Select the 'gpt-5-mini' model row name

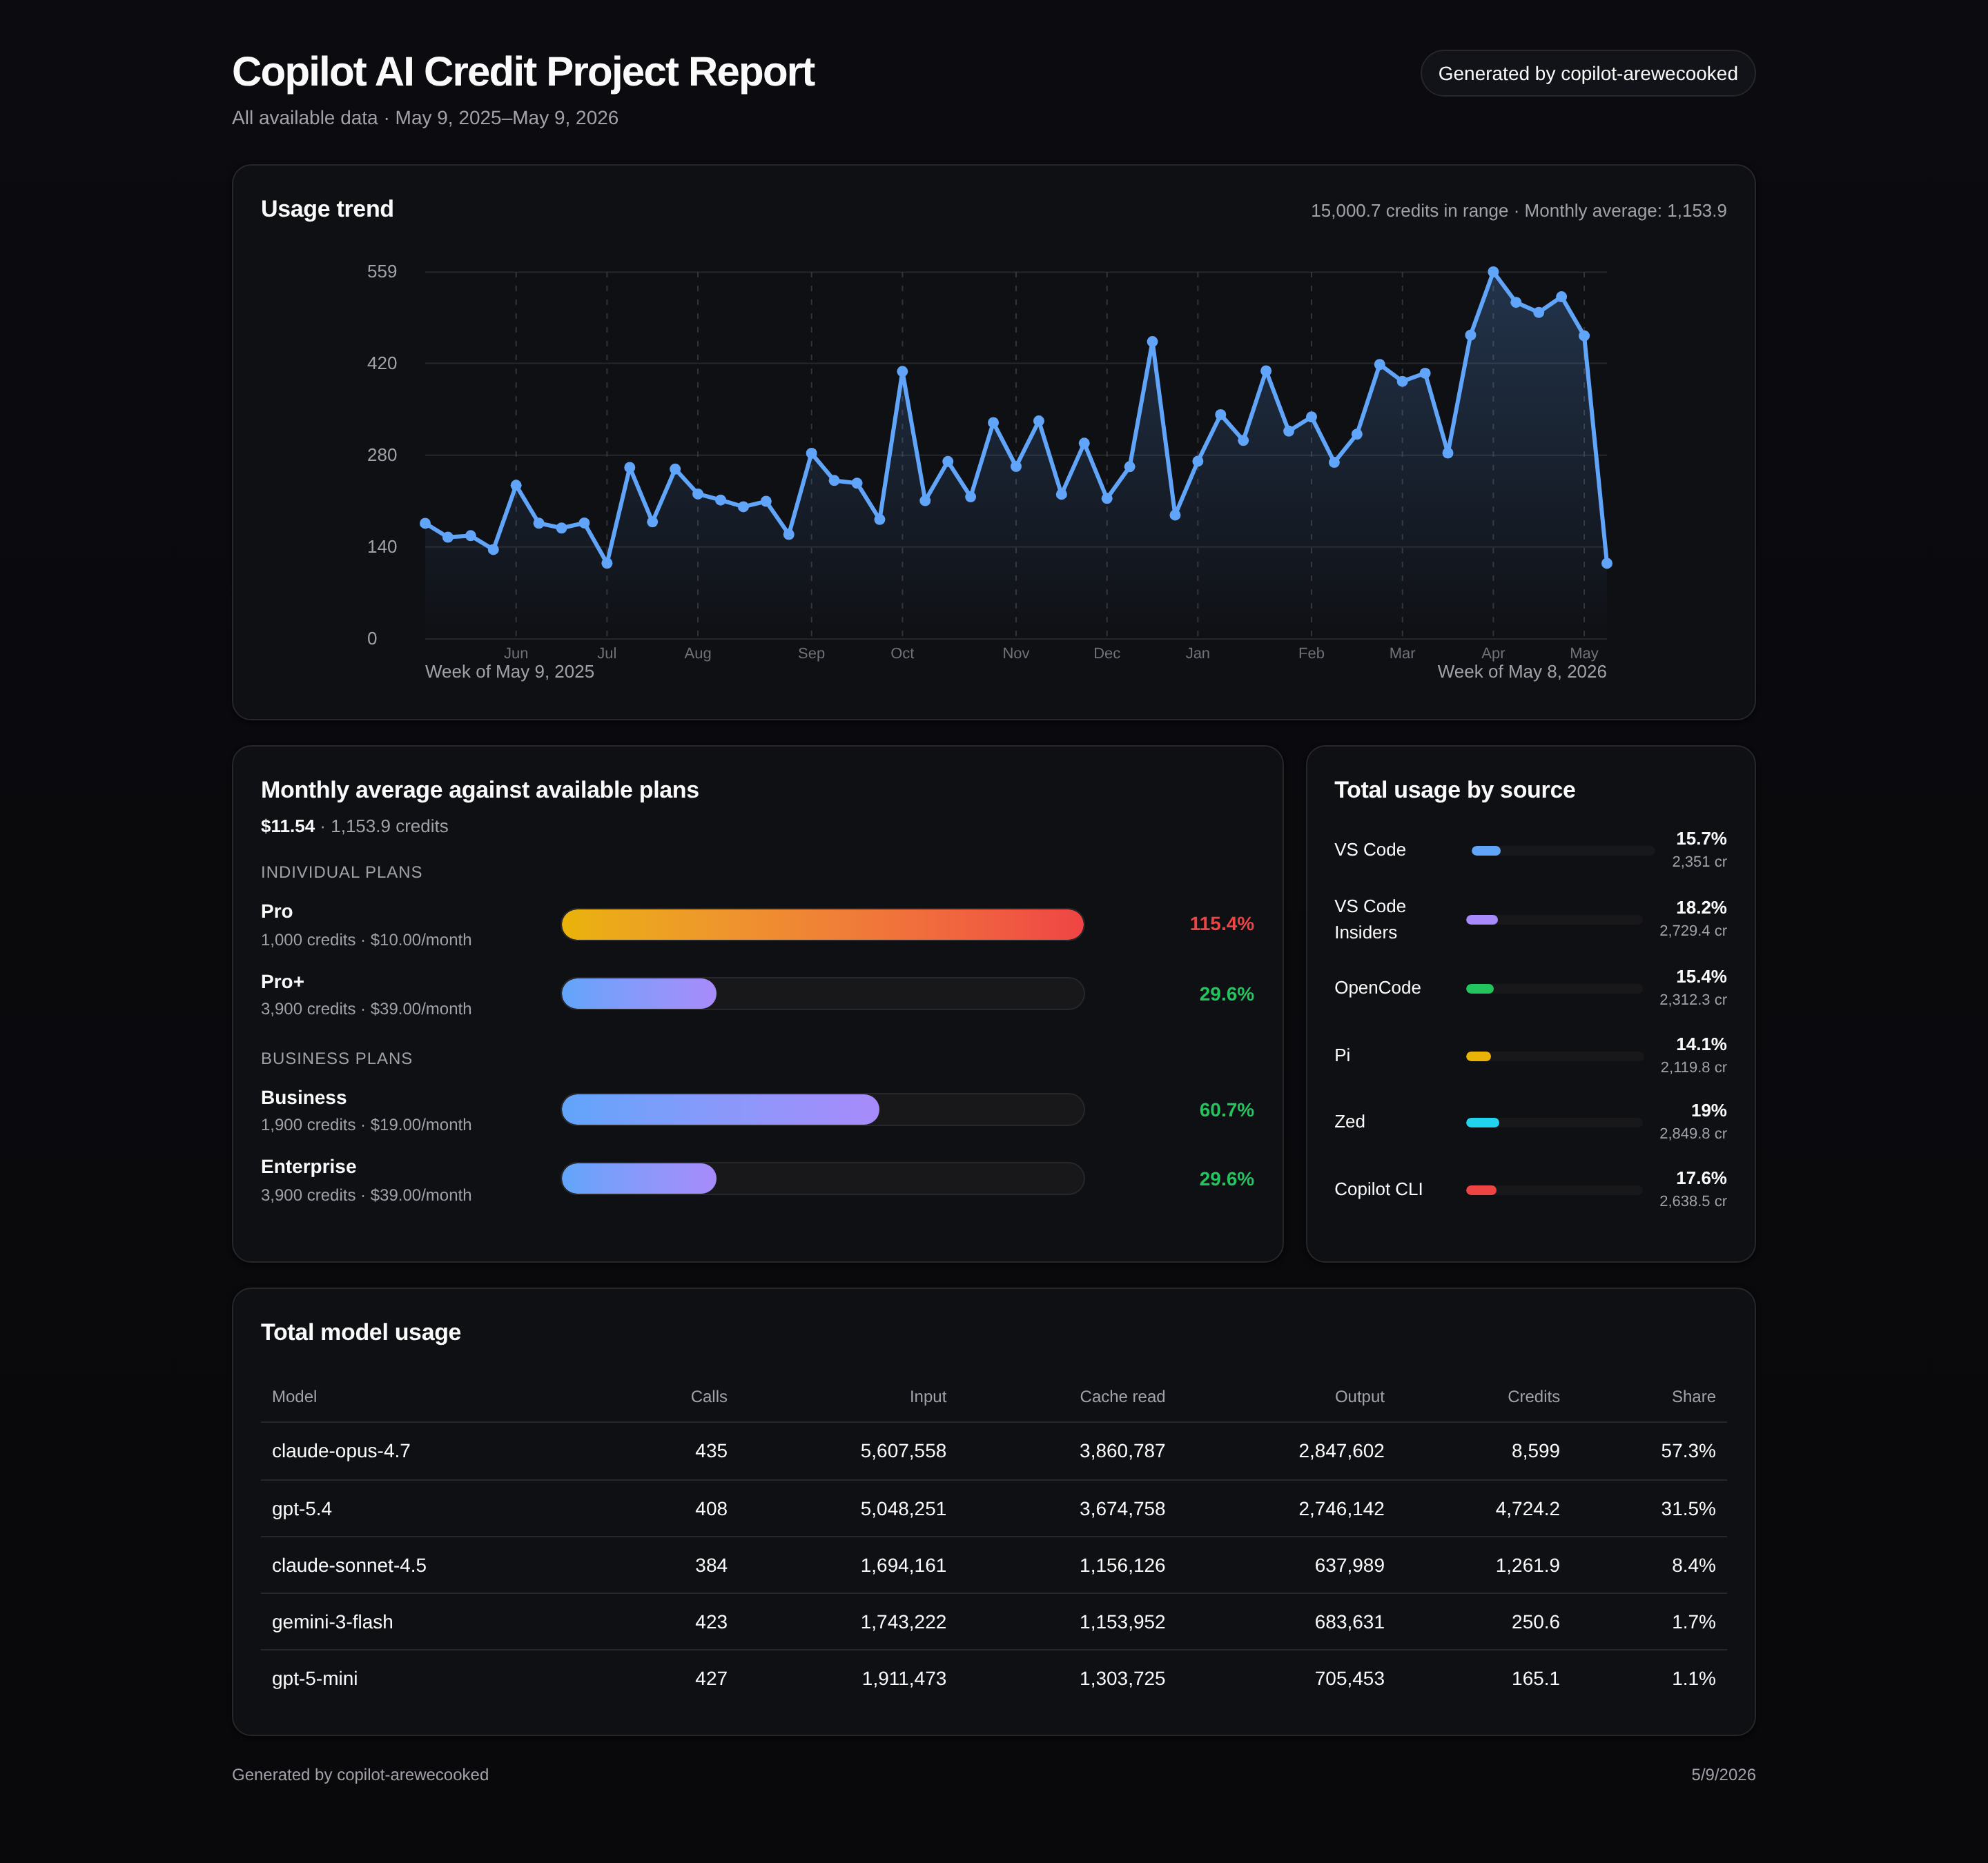coord(315,1679)
